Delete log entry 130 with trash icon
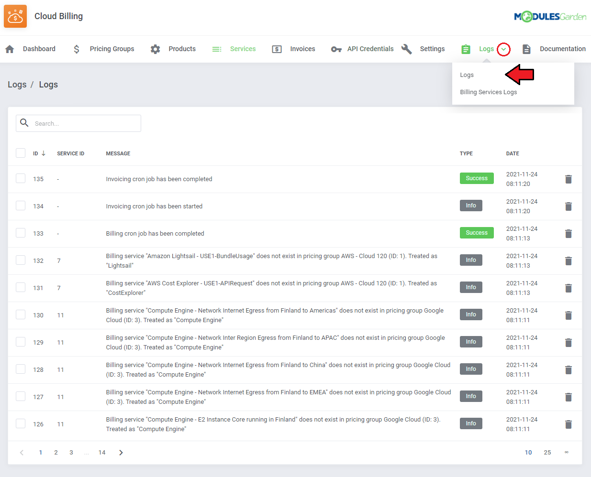591x477 pixels. click(x=569, y=315)
